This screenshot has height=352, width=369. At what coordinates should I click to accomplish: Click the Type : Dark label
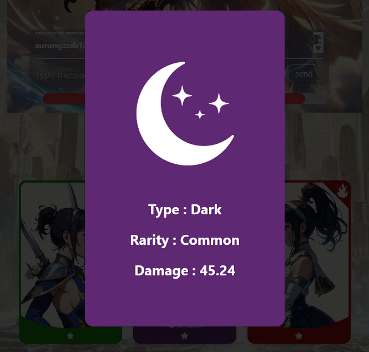(185, 209)
